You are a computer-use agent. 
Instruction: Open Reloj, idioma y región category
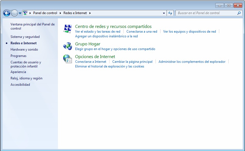[26, 78]
